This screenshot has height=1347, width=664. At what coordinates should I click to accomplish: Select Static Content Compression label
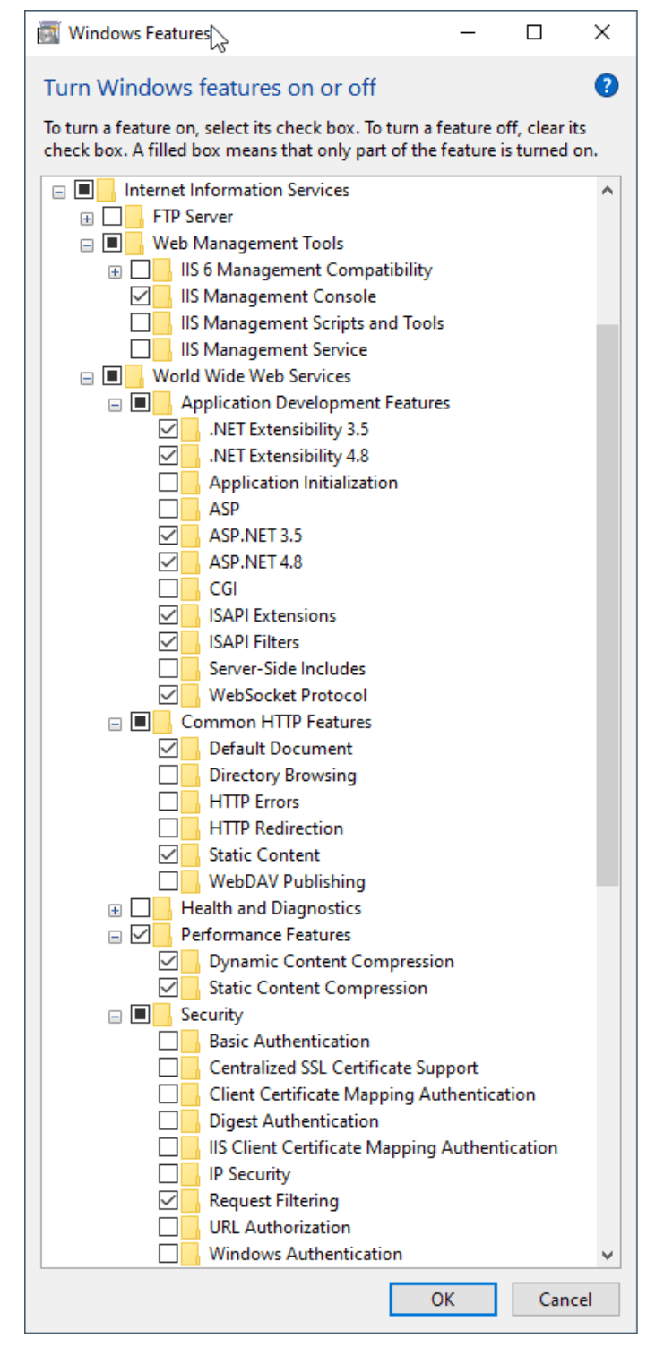[x=318, y=989]
